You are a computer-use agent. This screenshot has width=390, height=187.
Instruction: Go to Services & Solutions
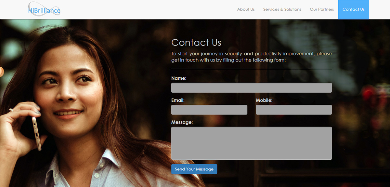coord(282,9)
